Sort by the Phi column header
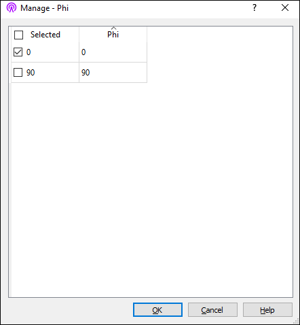 click(x=113, y=35)
